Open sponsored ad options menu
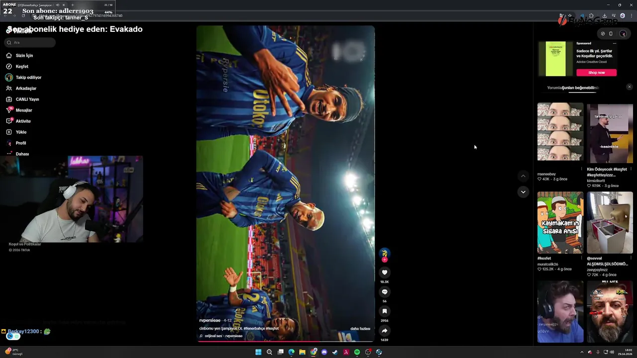The width and height of the screenshot is (637, 358). coord(615,43)
